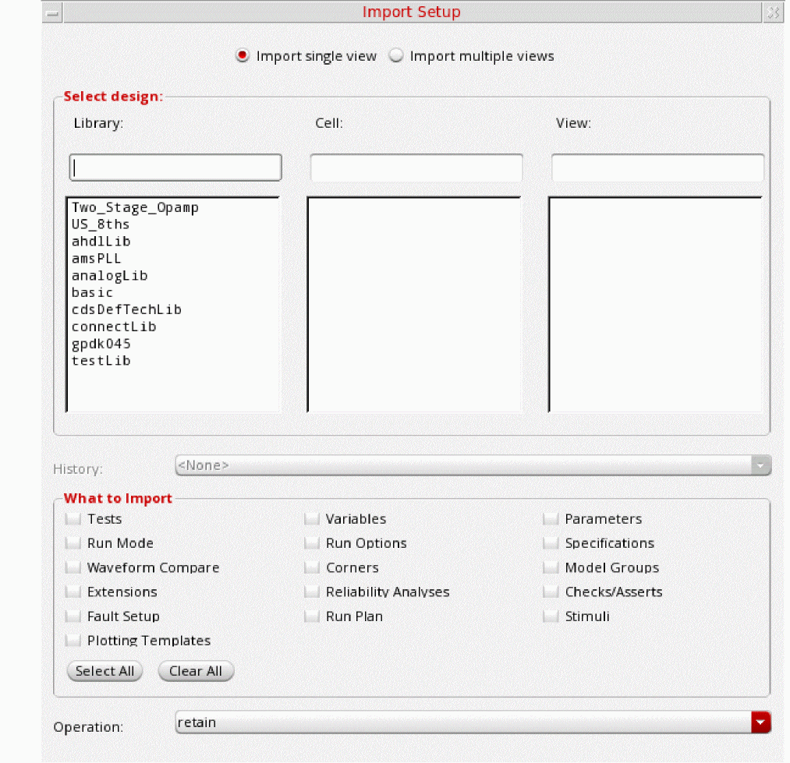
Task: Choose Two_Stage_Opamp in Library list
Action: 135,207
